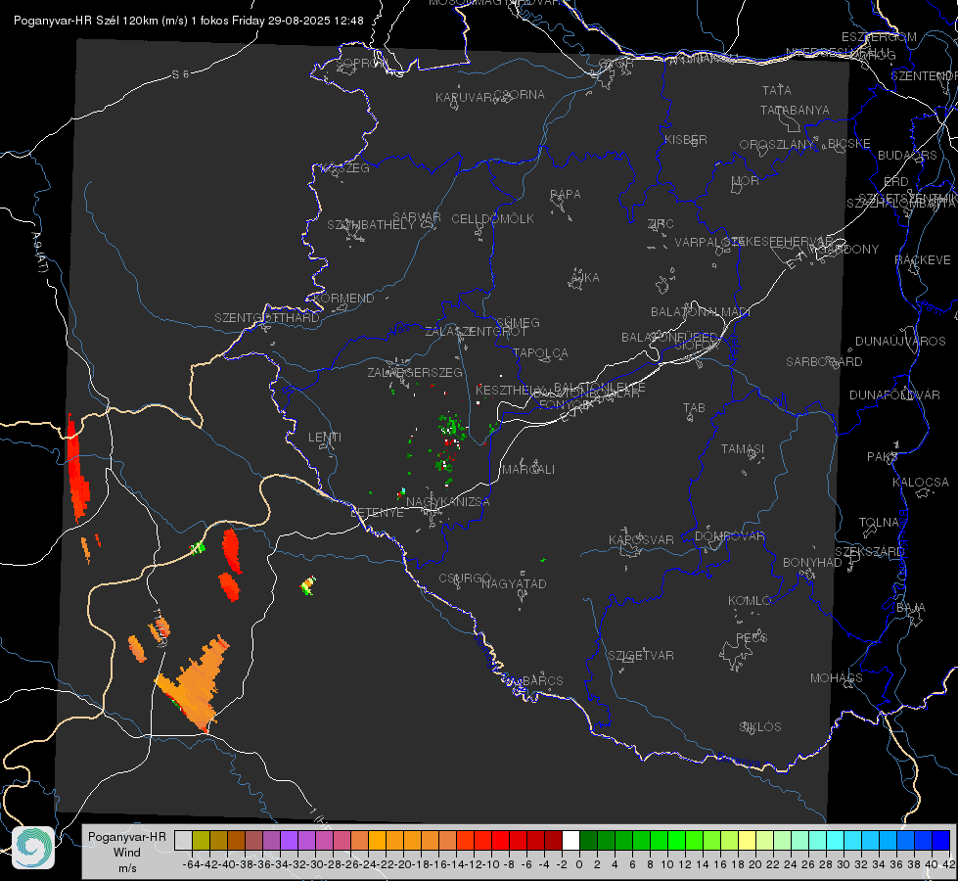Click the SARVAR city label
Screen dimensions: 958x881
coord(417,216)
